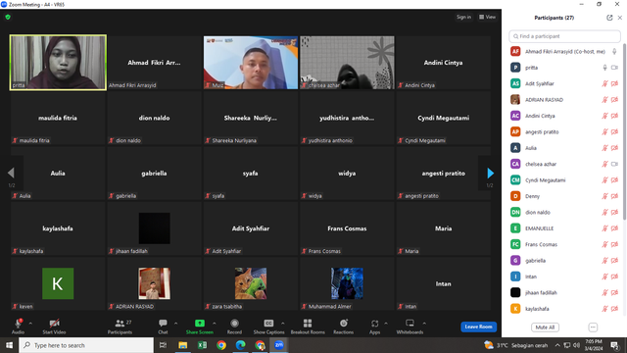Go to next gallery page arrow
Viewport: 627px width, 353px height.
tap(490, 173)
